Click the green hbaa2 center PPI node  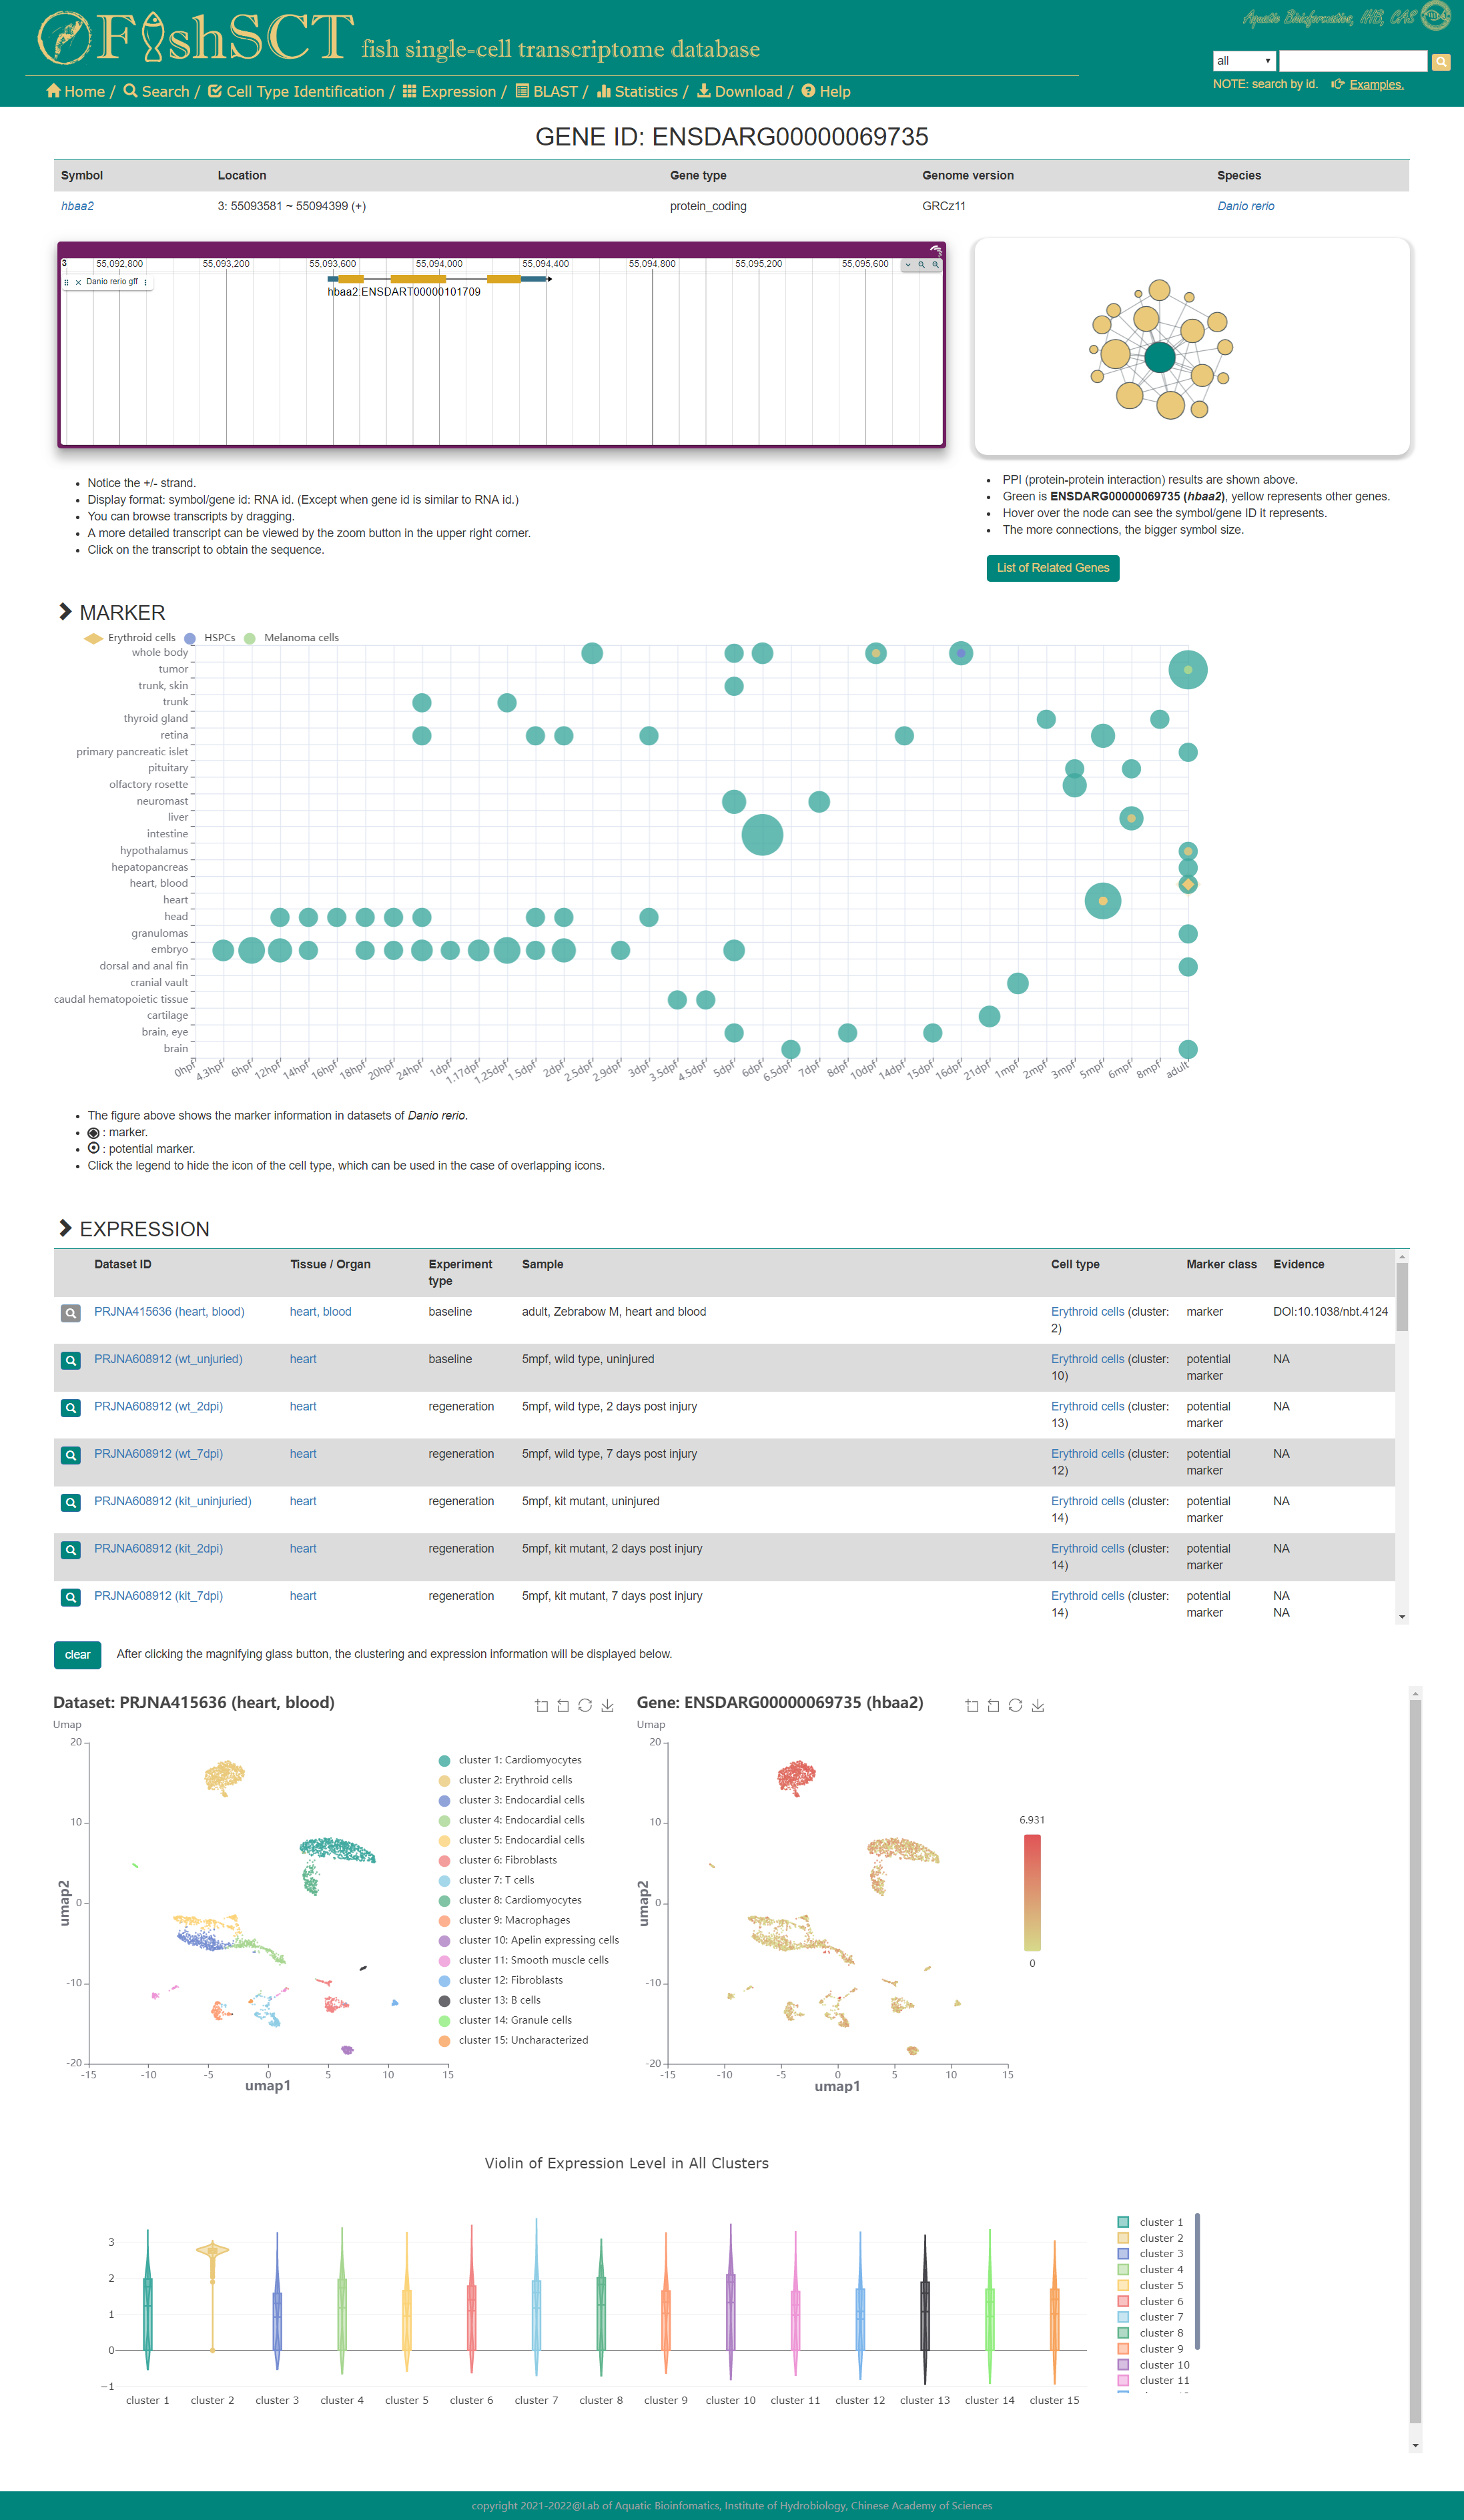(1159, 357)
